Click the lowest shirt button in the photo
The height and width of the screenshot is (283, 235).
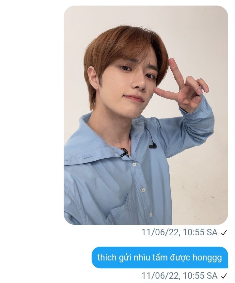coord(150,214)
